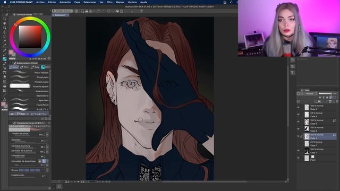Select layer Capa 7 row
Viewport: 340px width, 191px height.
pyautogui.click(x=320, y=151)
